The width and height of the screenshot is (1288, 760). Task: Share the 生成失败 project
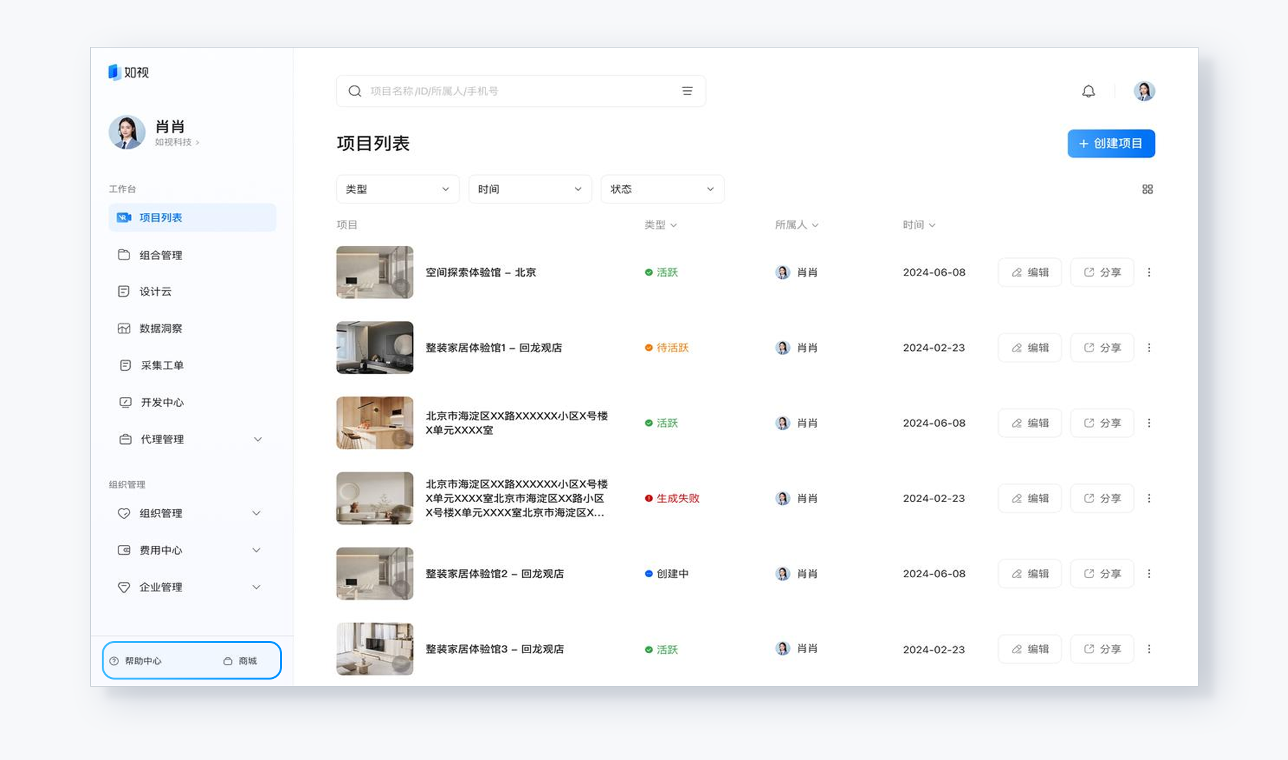[x=1102, y=498]
